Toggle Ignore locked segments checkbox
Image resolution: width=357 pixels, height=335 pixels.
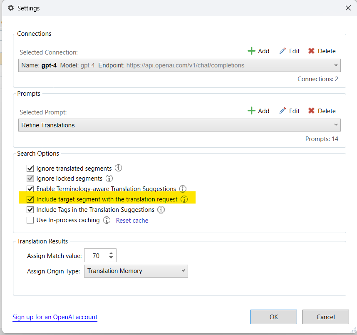click(x=30, y=179)
